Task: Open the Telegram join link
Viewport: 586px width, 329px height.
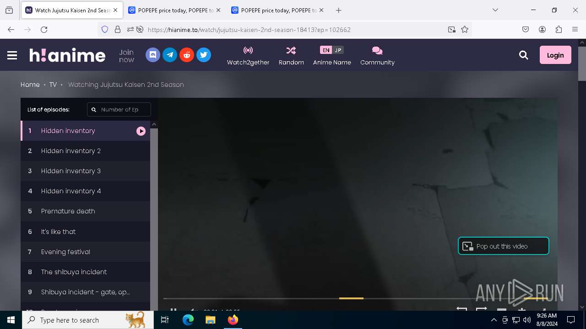Action: click(170, 55)
